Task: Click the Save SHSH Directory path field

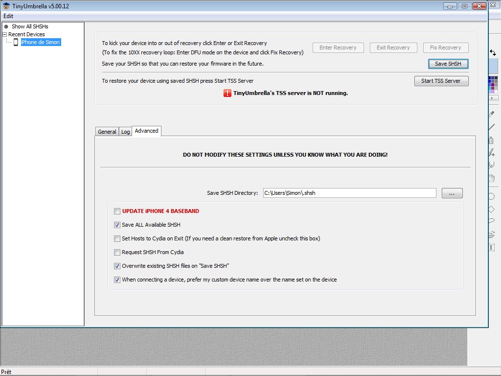Action: tap(349, 193)
